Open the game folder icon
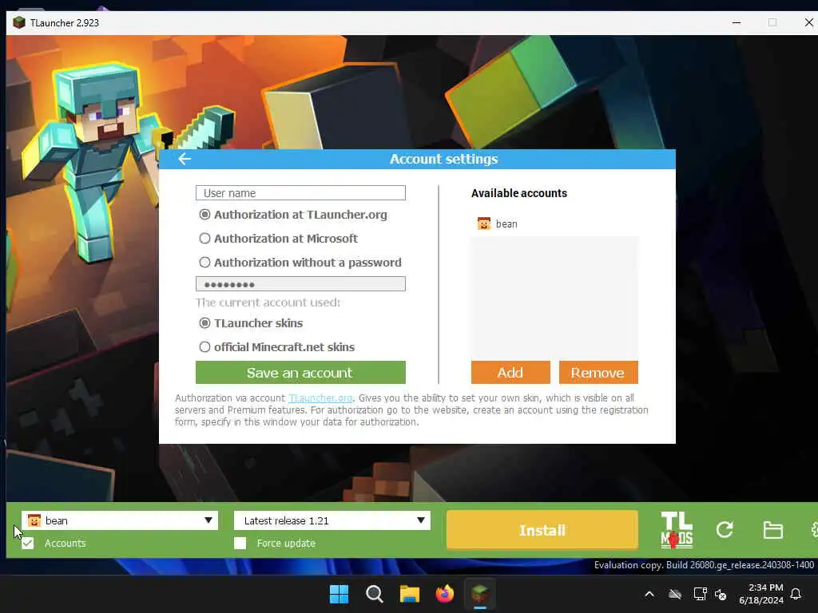The width and height of the screenshot is (818, 613). (x=772, y=530)
